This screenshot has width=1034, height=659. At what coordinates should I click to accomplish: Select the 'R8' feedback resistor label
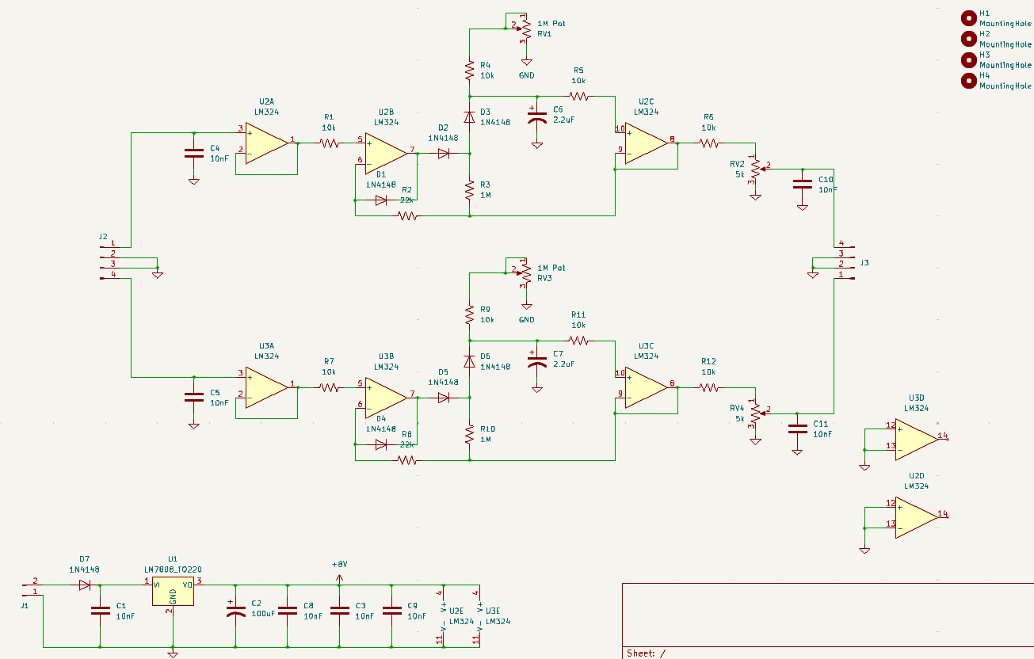tap(406, 434)
